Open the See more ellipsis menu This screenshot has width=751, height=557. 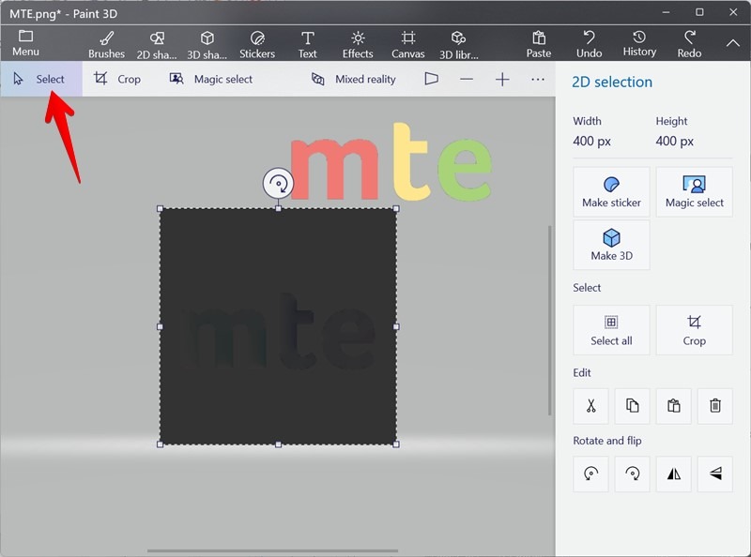pos(538,79)
